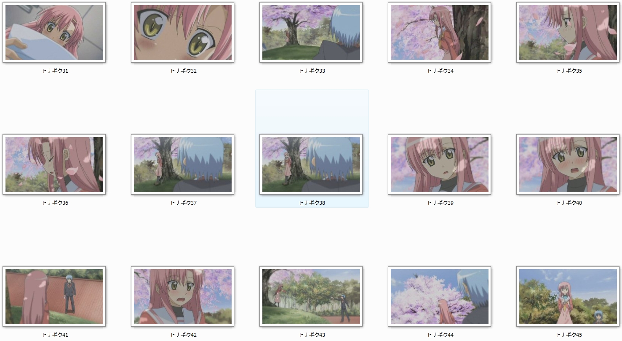Select the ヒナギク43 park scene thumbnail

pyautogui.click(x=311, y=297)
